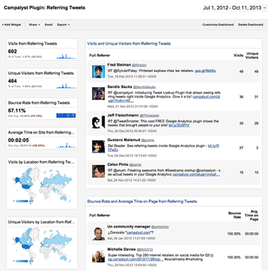Open the Un community manager avatar
268x271 pixels.
tap(98, 233)
